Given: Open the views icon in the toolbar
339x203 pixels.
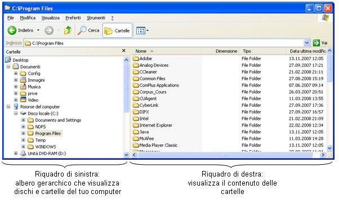Looking at the screenshot, I should [x=141, y=31].
